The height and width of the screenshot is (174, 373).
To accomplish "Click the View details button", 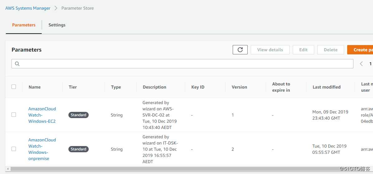I will [x=270, y=50].
